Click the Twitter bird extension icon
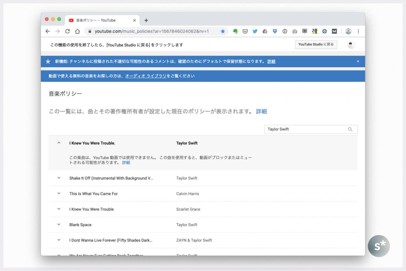 (255, 31)
